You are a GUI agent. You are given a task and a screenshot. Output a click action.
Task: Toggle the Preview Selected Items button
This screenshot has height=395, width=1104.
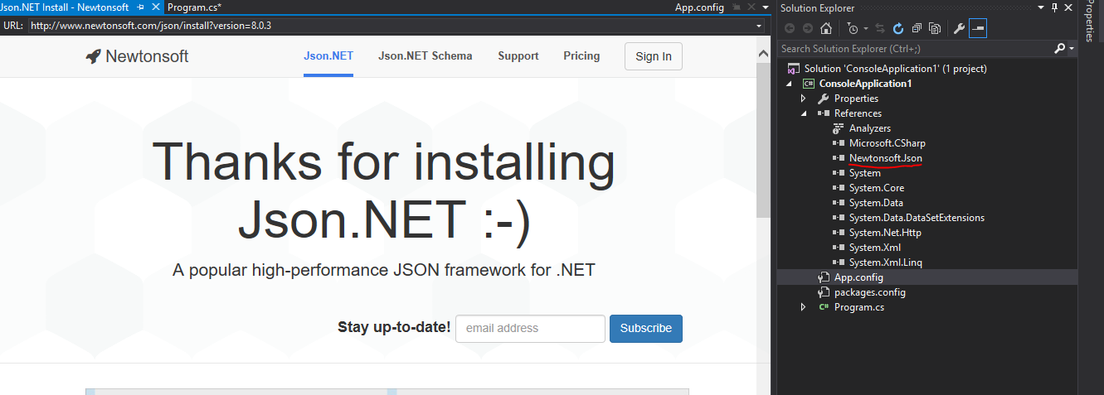point(978,29)
